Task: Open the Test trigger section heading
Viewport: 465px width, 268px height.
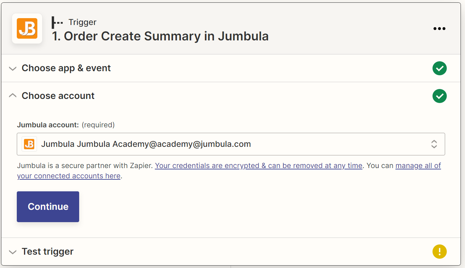Action: [48, 252]
